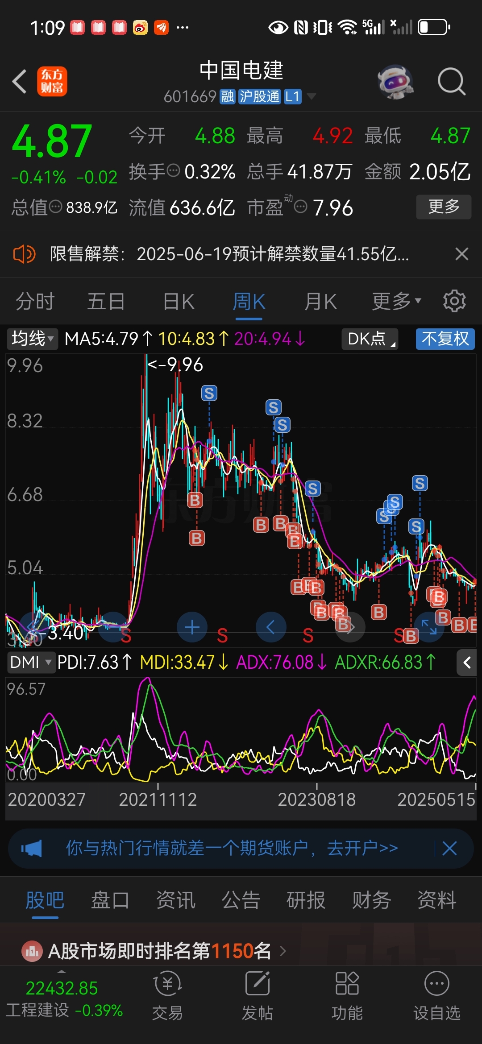Switch to 资讯 tab

176,900
